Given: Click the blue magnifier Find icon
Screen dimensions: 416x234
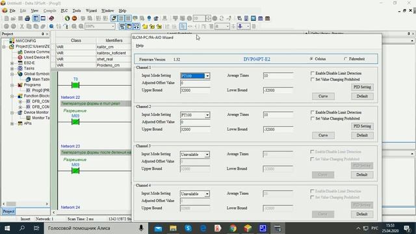Looking at the screenshot, I should (51, 26).
